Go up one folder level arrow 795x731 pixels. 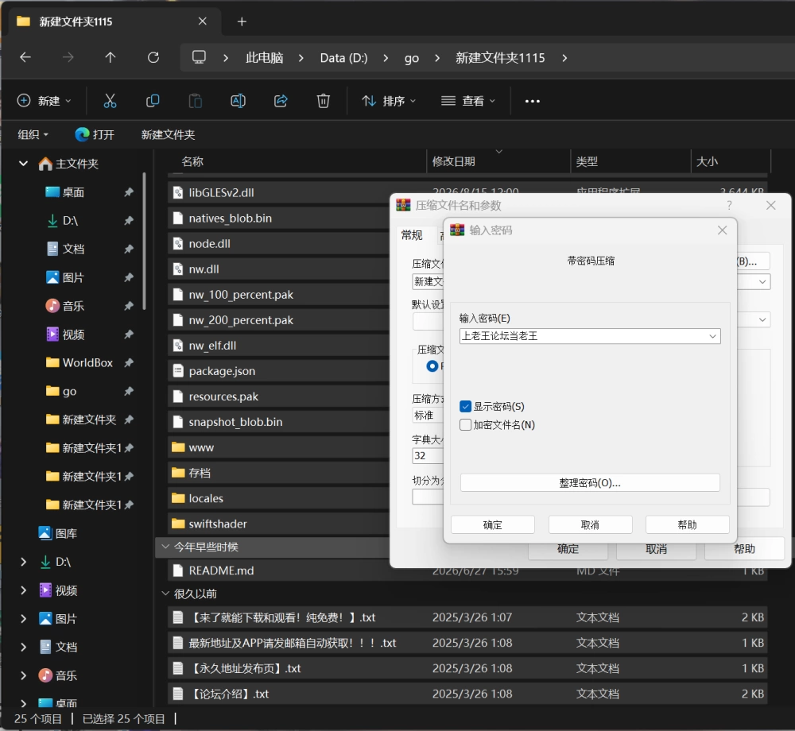110,57
